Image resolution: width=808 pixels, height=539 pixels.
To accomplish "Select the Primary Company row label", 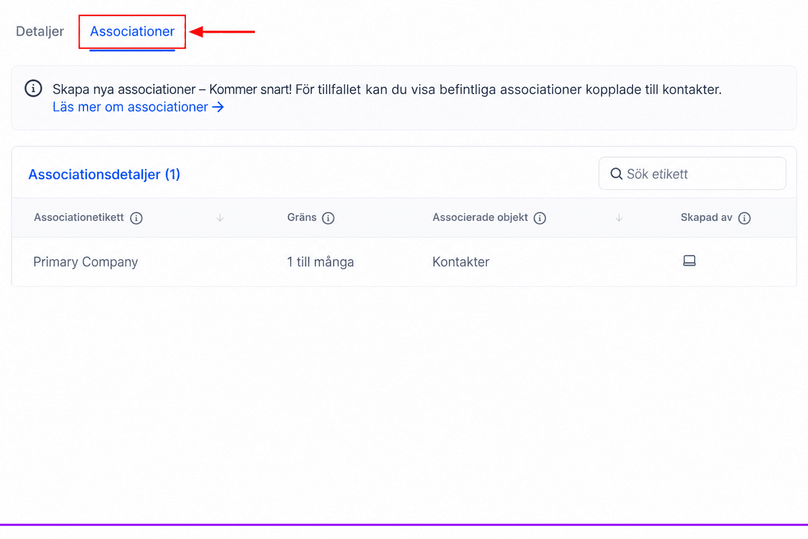I will tap(85, 262).
